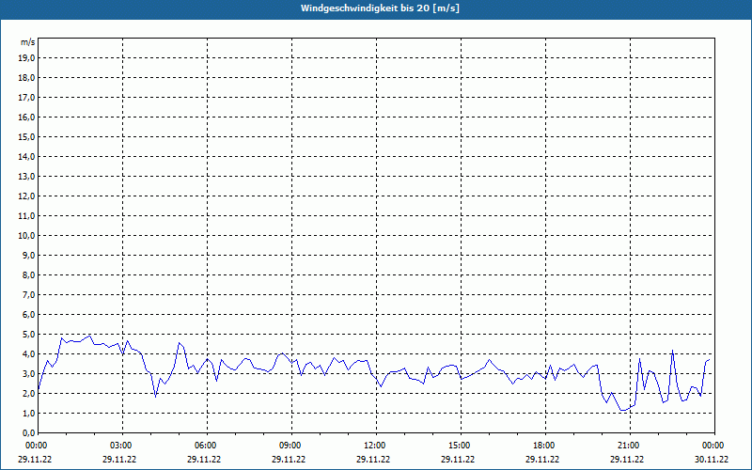
Task: Click the '0,0' y-axis origin label
Action: click(x=28, y=432)
